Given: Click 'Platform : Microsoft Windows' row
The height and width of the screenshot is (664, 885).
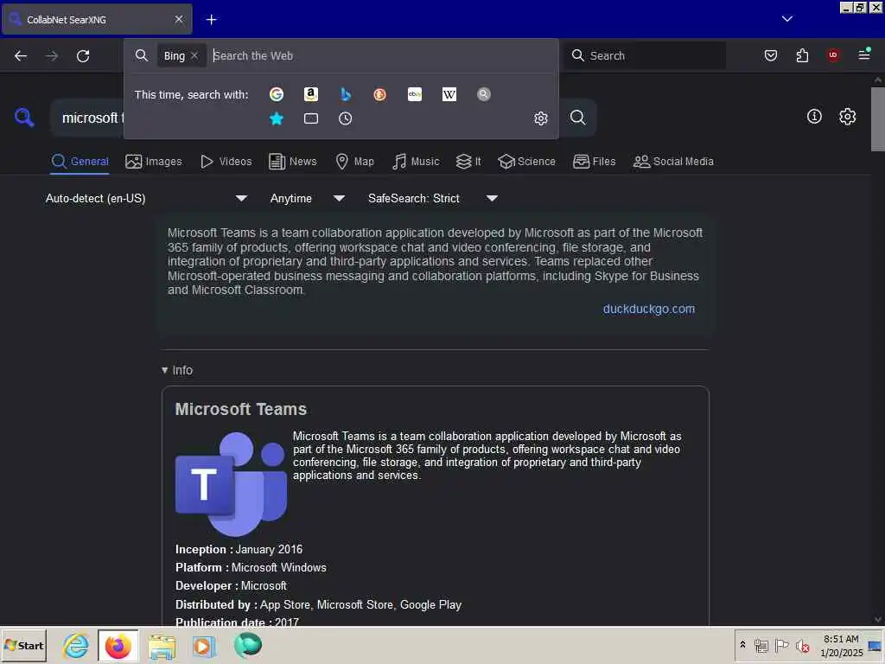Looking at the screenshot, I should click(x=251, y=567).
